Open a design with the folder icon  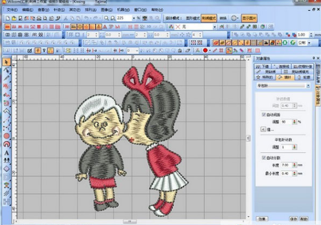coord(14,18)
